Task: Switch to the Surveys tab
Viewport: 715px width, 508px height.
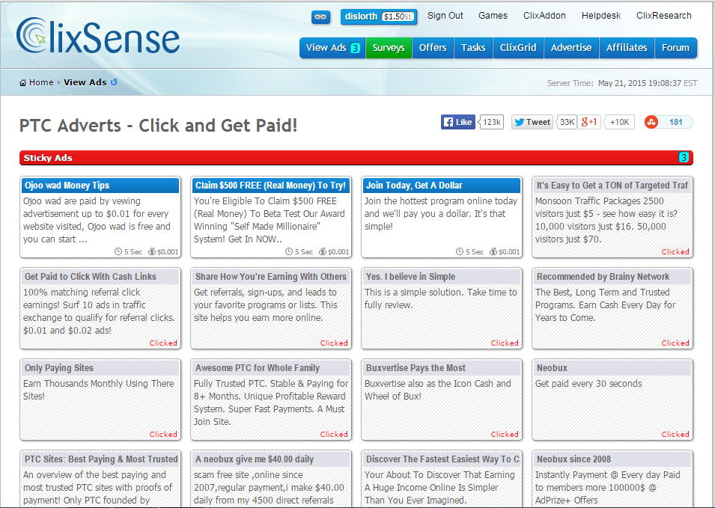Action: (x=389, y=47)
